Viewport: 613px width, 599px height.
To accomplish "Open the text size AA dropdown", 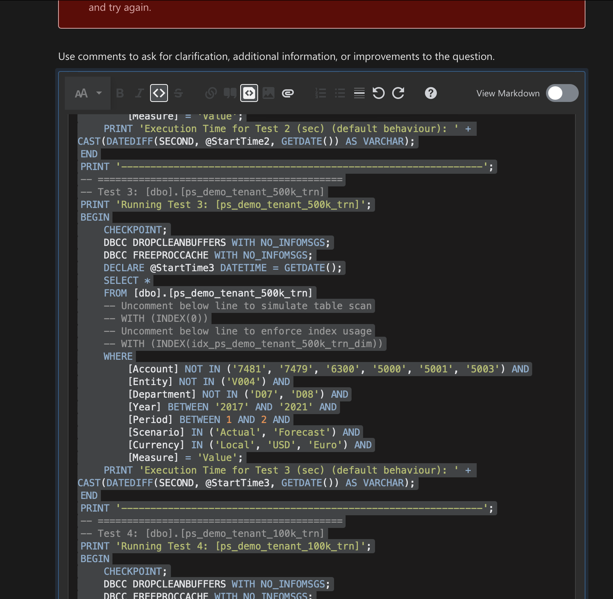I will pos(88,93).
